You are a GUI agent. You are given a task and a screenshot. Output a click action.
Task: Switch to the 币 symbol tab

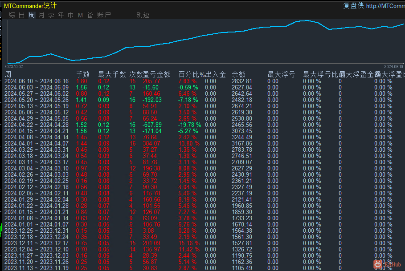coord(70,15)
